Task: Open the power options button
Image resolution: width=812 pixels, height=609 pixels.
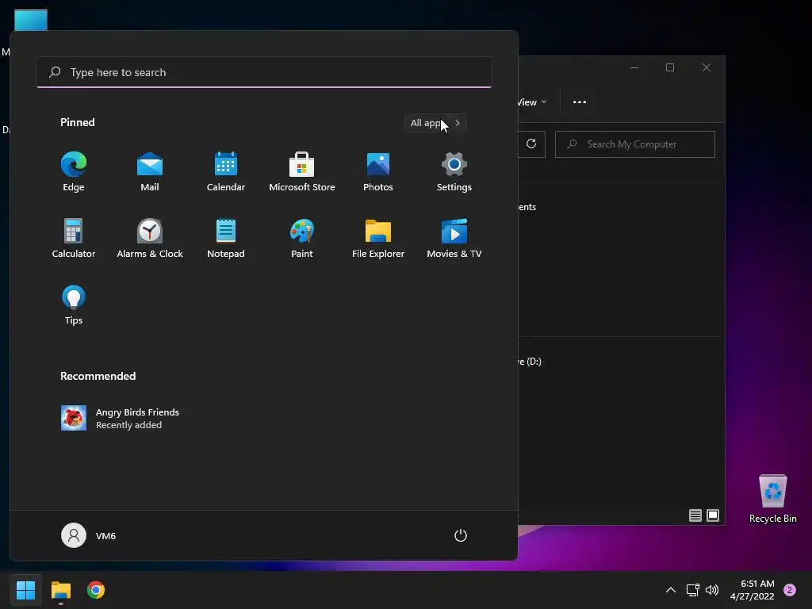Action: [x=461, y=535]
